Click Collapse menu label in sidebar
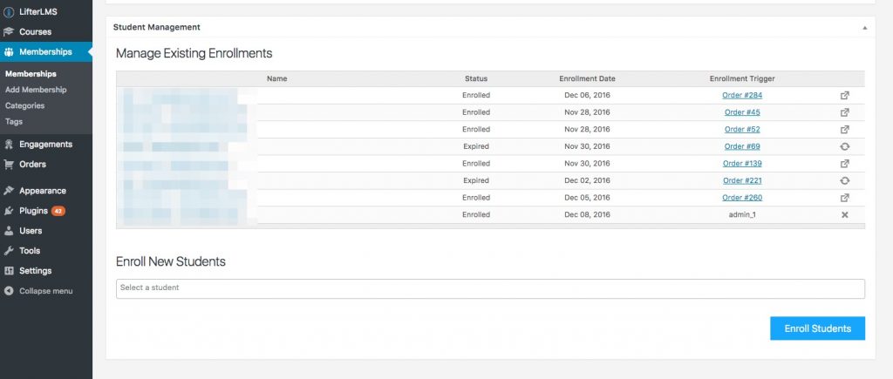 point(45,291)
